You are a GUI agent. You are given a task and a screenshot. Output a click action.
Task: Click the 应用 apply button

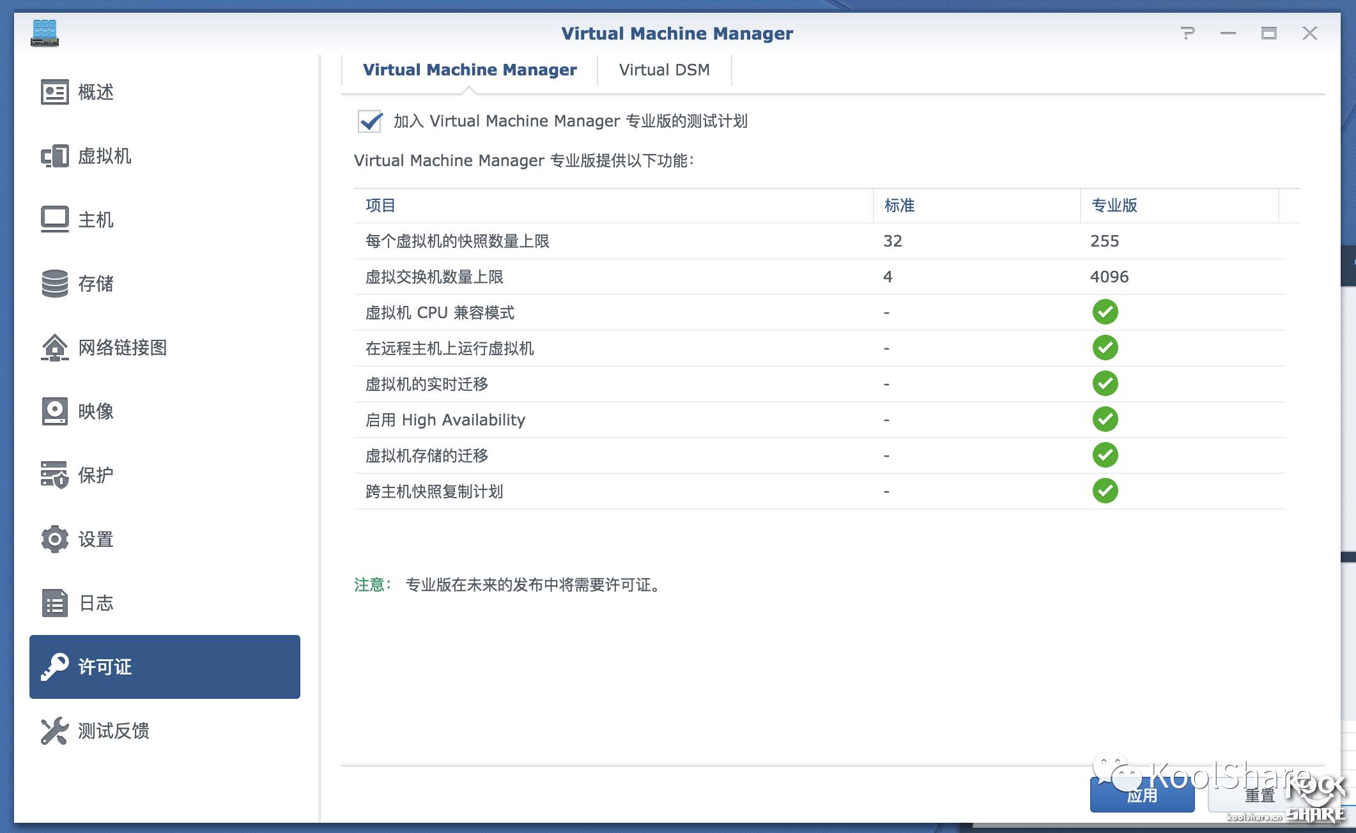[x=1141, y=796]
